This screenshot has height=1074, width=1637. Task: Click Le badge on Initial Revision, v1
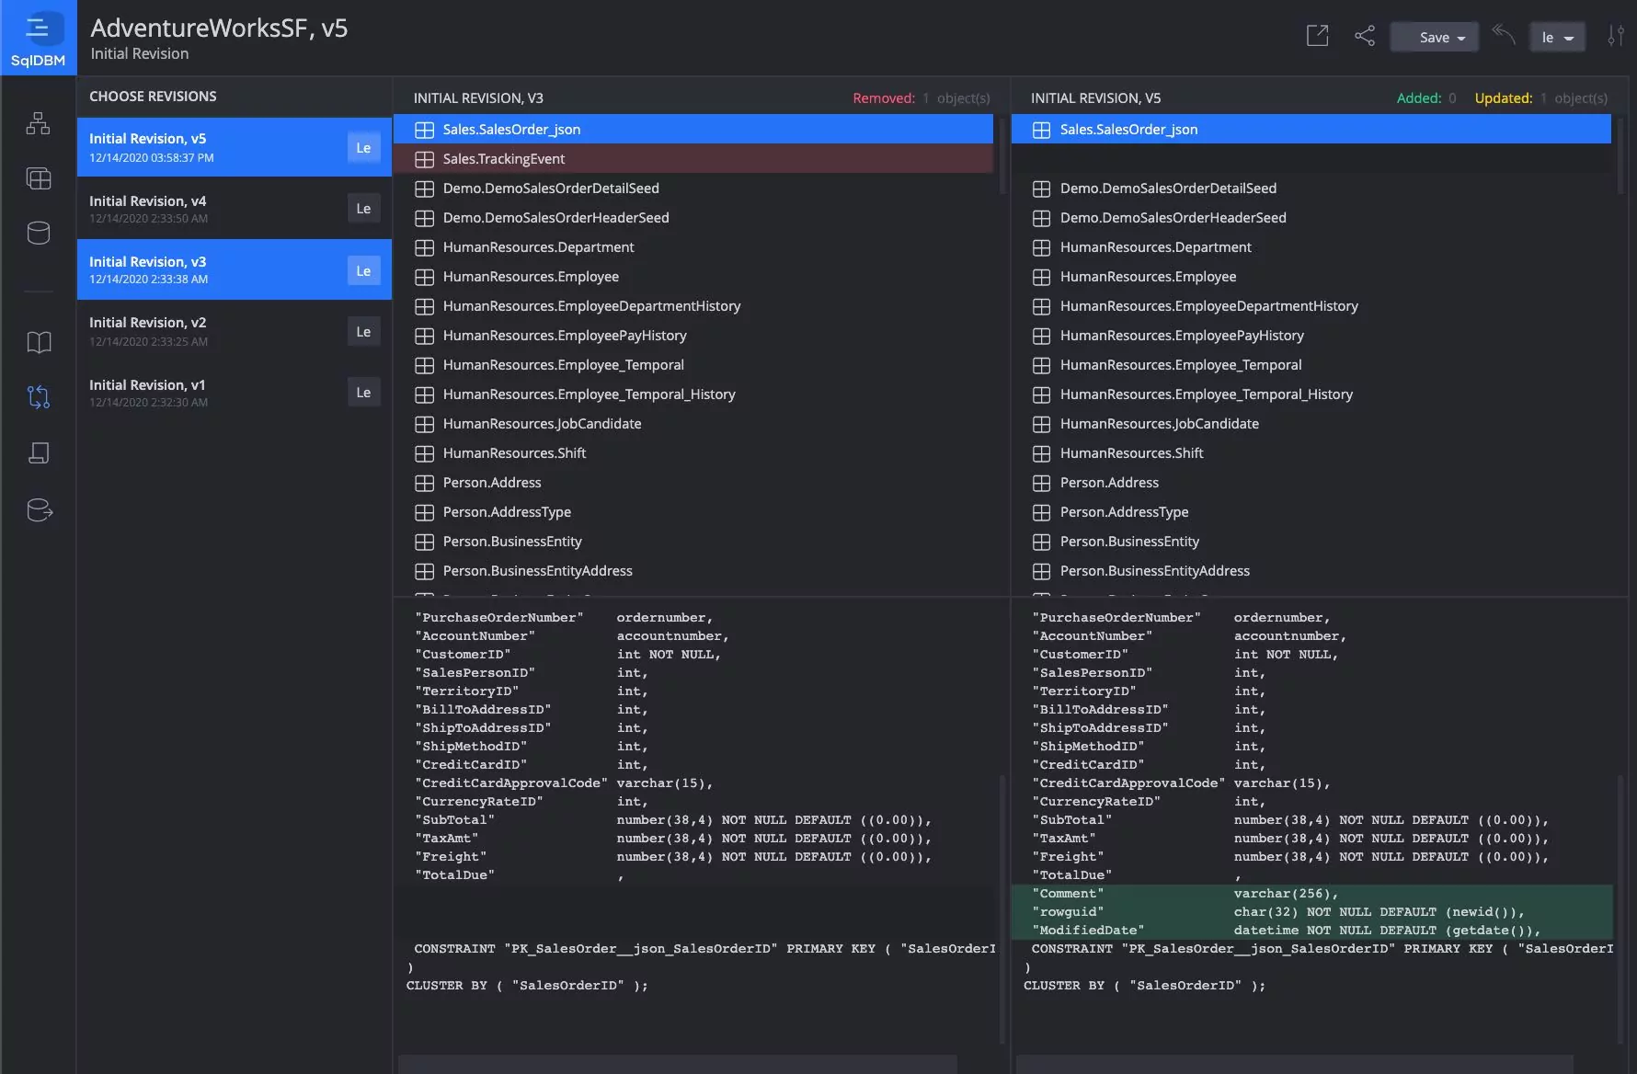click(x=363, y=393)
